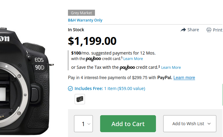Click the Print printer icon
223x137 pixels.
click(x=209, y=30)
